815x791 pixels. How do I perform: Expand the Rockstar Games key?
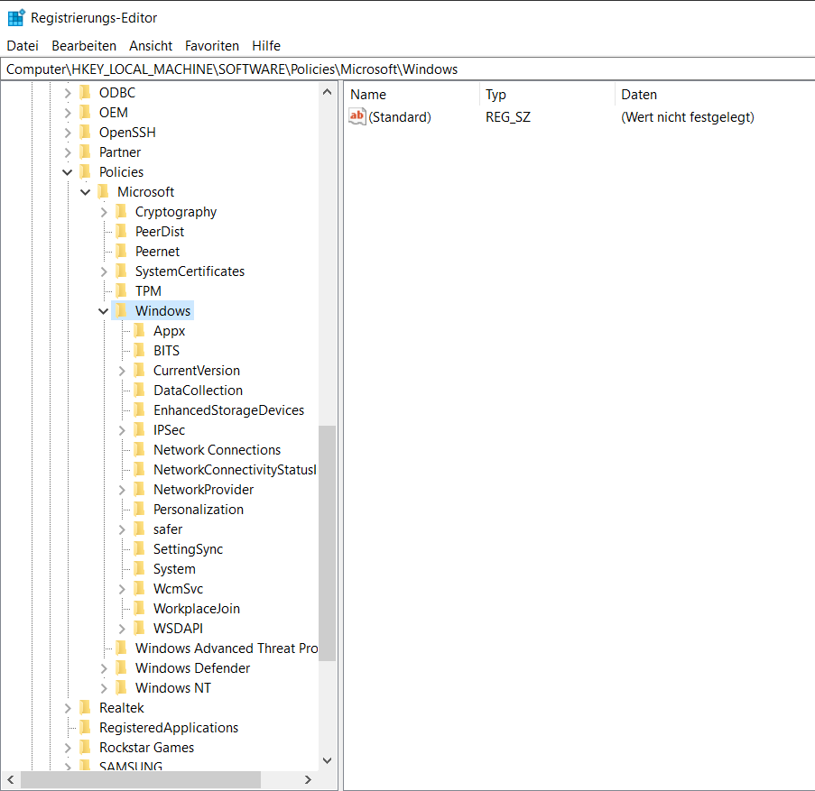(68, 748)
